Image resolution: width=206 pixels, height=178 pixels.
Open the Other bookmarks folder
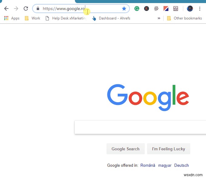click(184, 18)
